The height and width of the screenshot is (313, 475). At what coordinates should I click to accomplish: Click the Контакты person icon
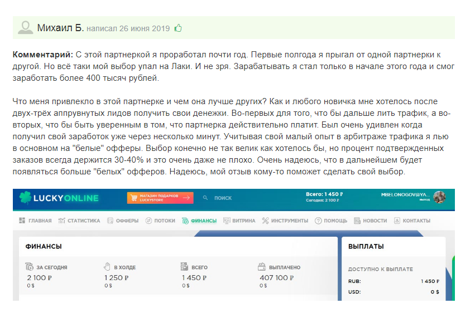tap(397, 221)
